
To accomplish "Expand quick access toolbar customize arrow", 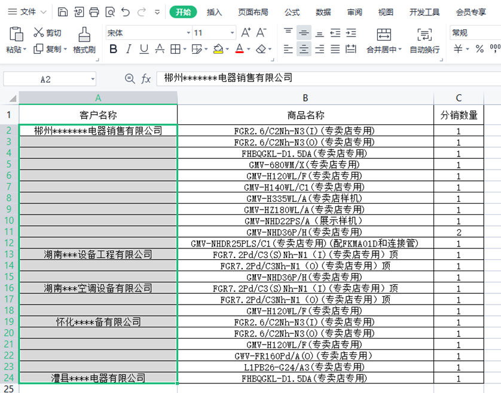I will pos(157,13).
